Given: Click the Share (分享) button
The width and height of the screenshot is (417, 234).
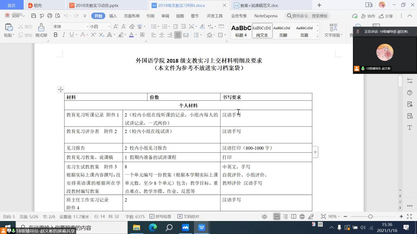Looking at the screenshot, I should [386, 16].
